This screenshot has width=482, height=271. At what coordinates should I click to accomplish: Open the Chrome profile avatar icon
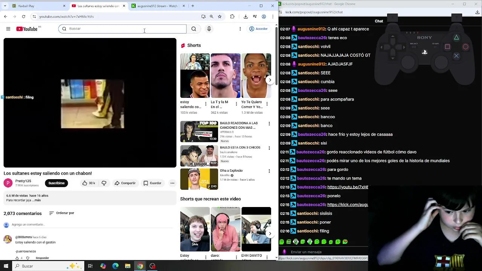pos(264,17)
